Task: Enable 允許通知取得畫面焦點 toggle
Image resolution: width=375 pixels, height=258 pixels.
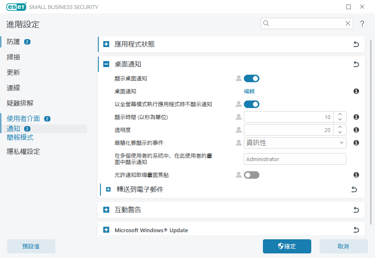Action: click(252, 175)
